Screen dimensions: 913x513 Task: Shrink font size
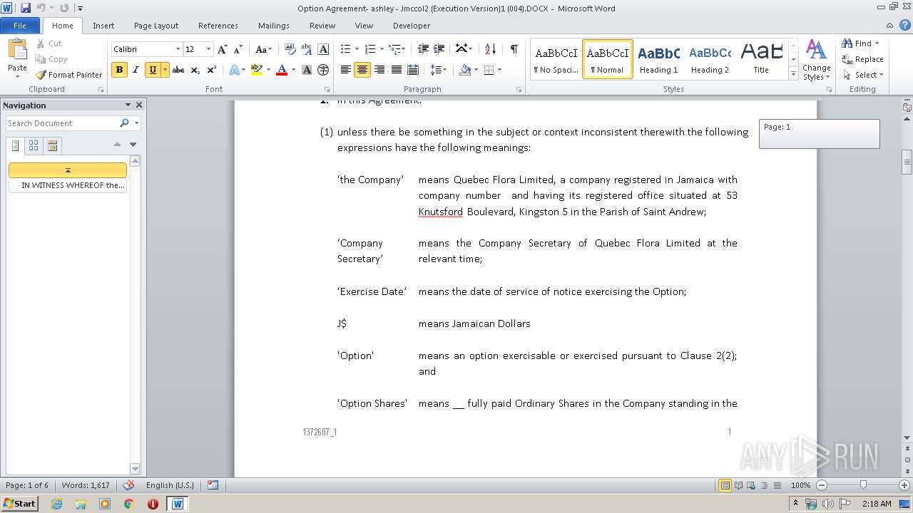click(238, 49)
